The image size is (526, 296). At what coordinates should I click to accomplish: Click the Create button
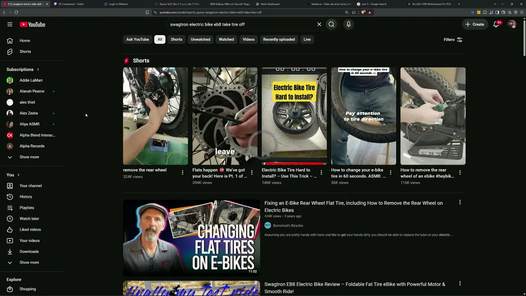(x=475, y=24)
